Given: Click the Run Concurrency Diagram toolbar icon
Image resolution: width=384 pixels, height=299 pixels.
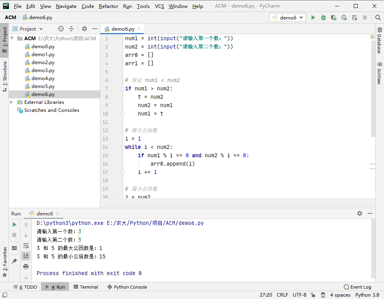Looking at the screenshot, I should coord(355,18).
